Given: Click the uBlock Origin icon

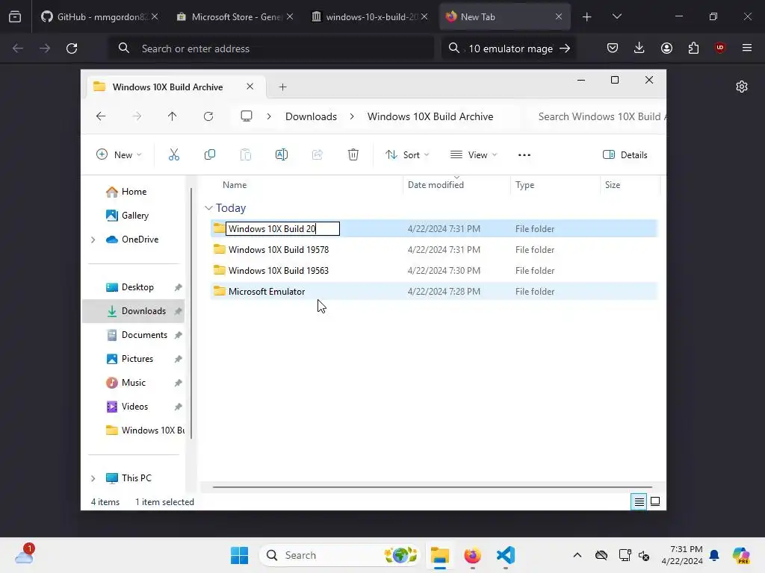Looking at the screenshot, I should click(x=720, y=48).
